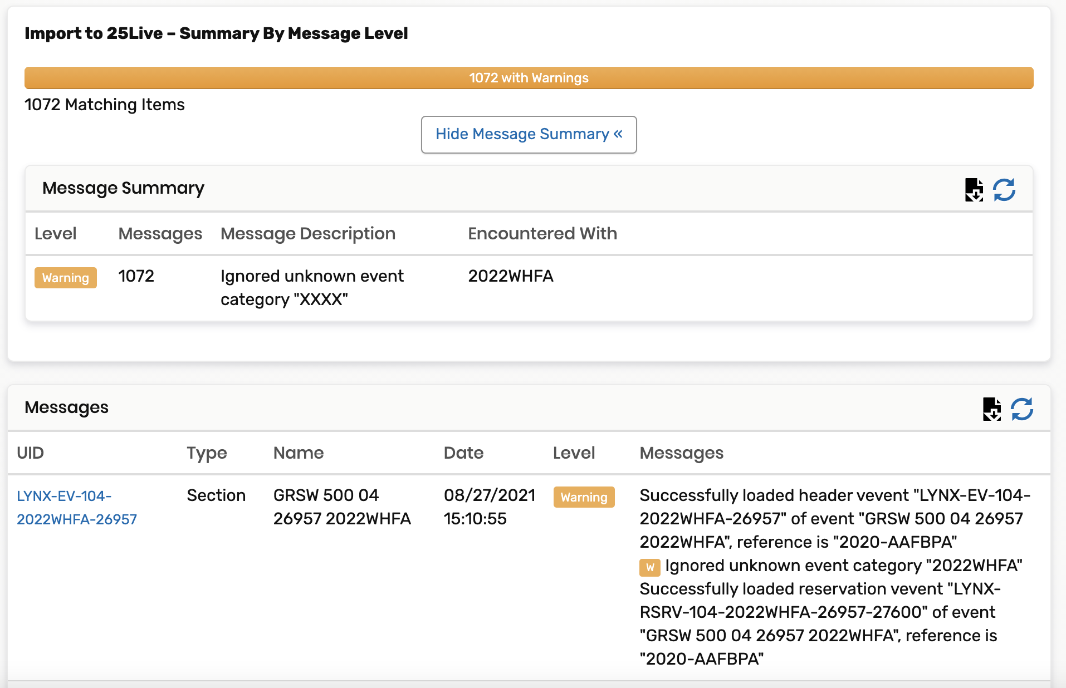Sort Messages table by Date column
This screenshot has width=1066, height=688.
click(463, 453)
